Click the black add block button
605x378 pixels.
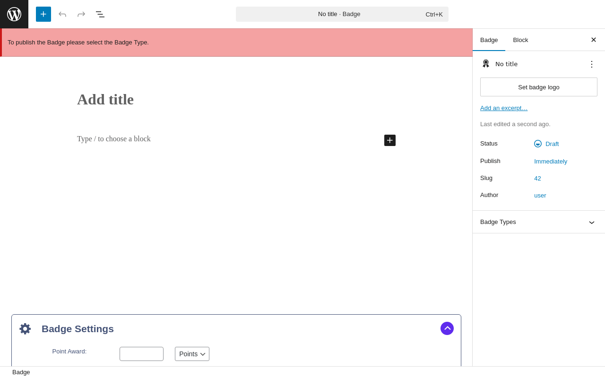390,140
